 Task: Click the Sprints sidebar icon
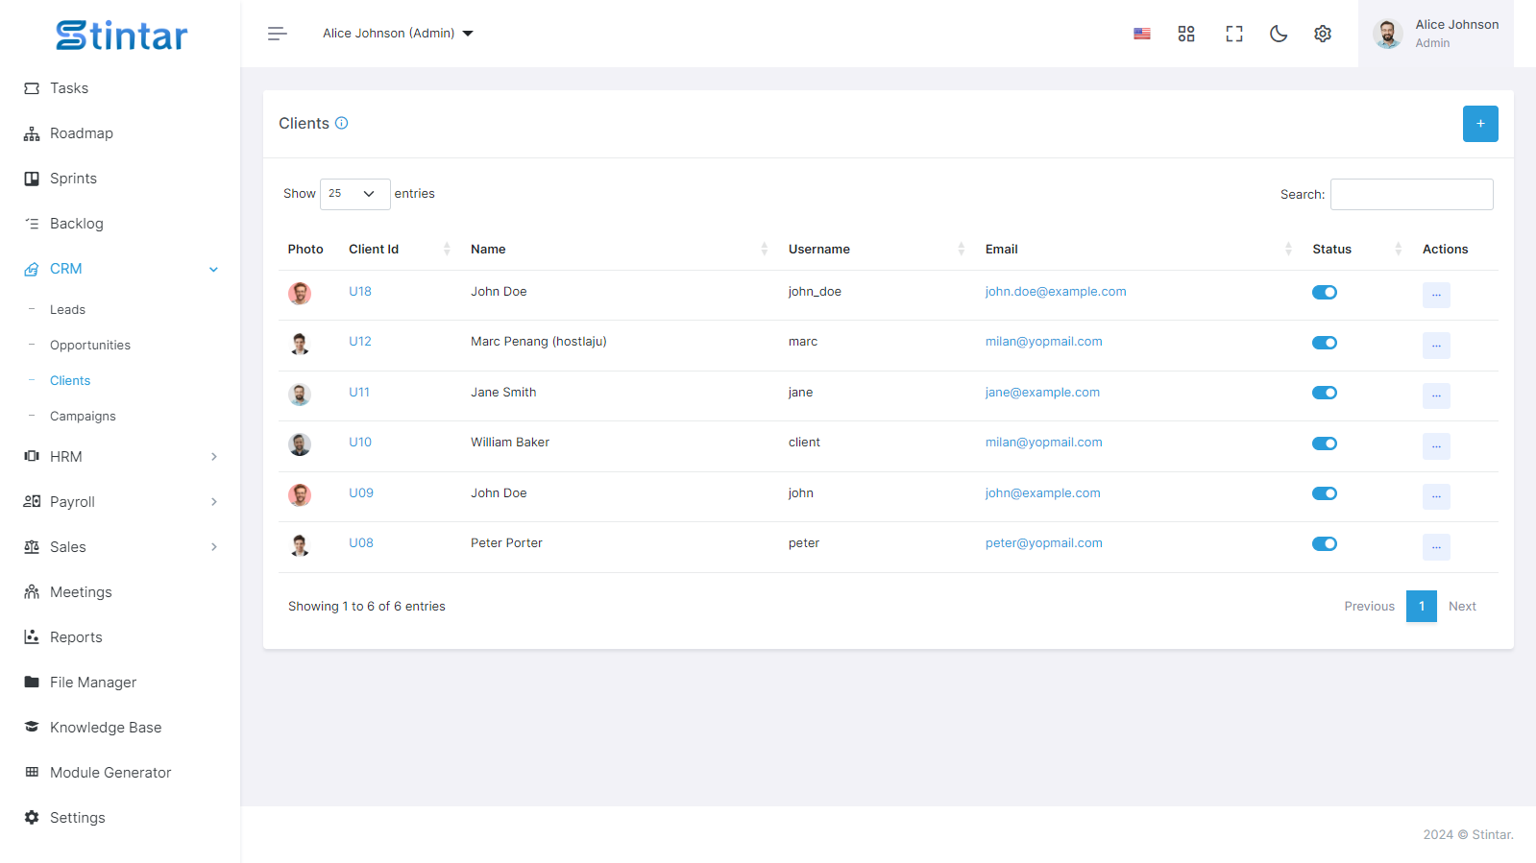click(32, 179)
